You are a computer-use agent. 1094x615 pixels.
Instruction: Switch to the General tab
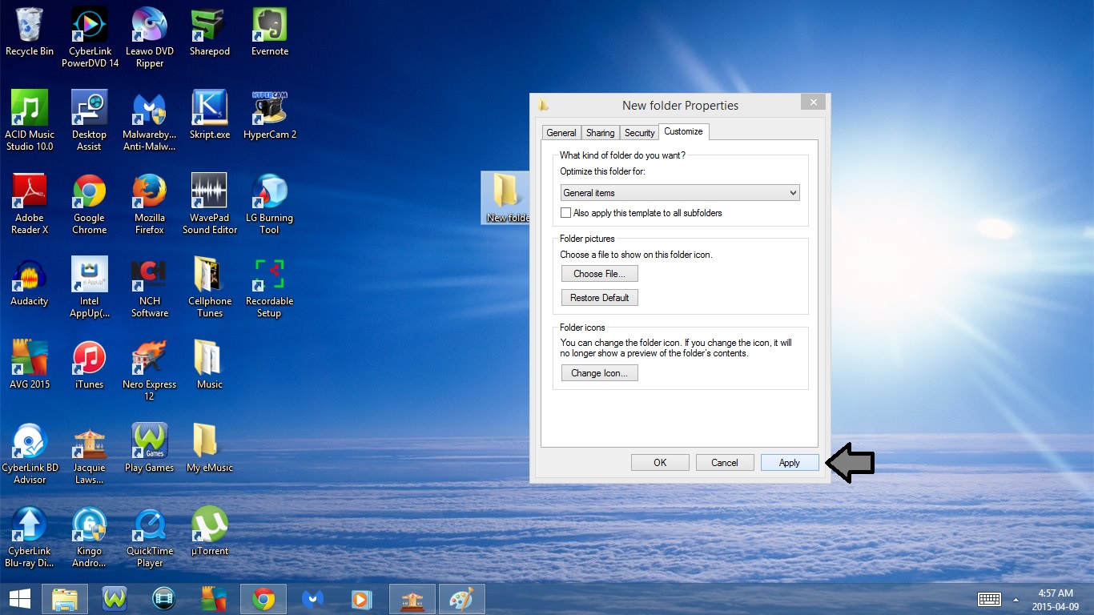click(x=561, y=133)
